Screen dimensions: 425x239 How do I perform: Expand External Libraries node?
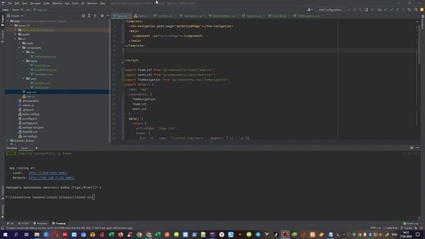(x=8, y=141)
